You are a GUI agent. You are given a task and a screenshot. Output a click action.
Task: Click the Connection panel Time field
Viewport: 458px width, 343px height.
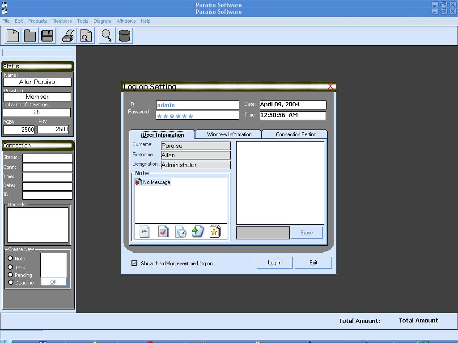click(47, 177)
